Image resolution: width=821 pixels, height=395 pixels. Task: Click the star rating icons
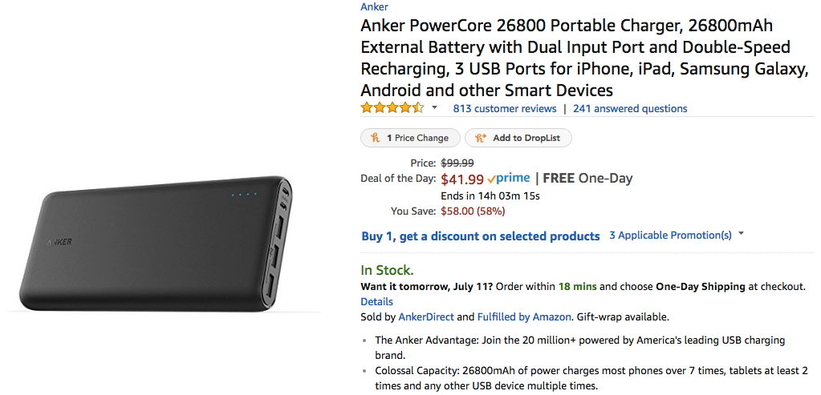[392, 108]
